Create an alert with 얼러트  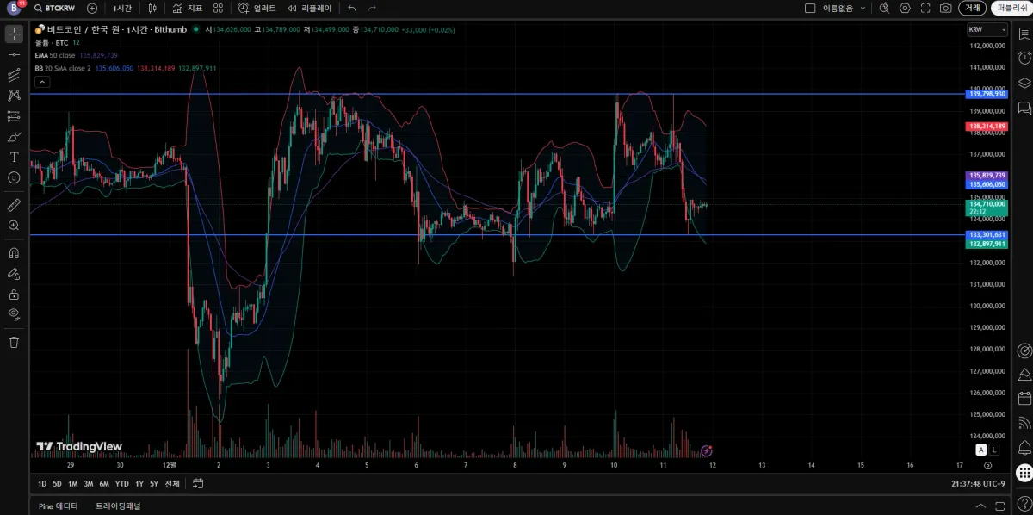pyautogui.click(x=257, y=8)
